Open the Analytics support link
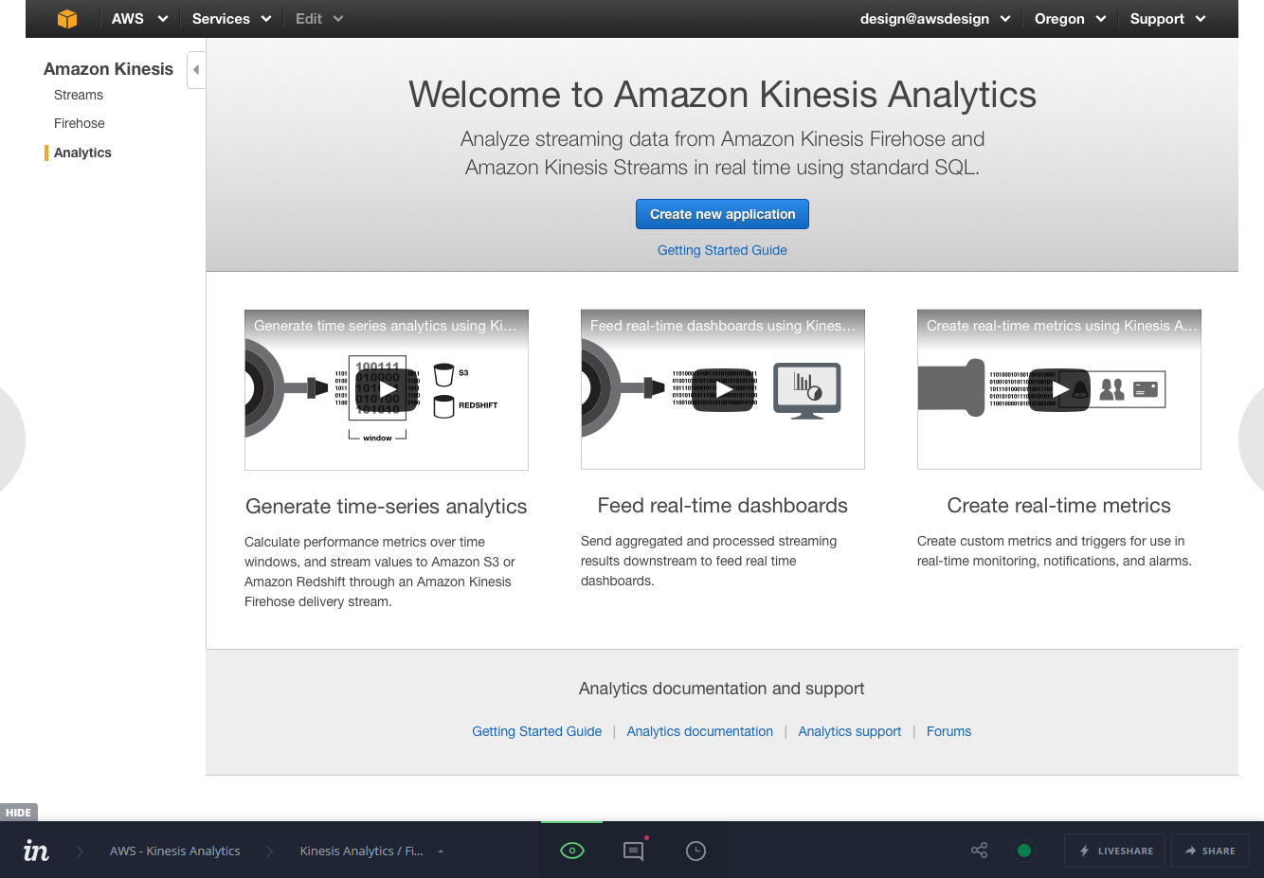This screenshot has width=1264, height=878. point(850,731)
